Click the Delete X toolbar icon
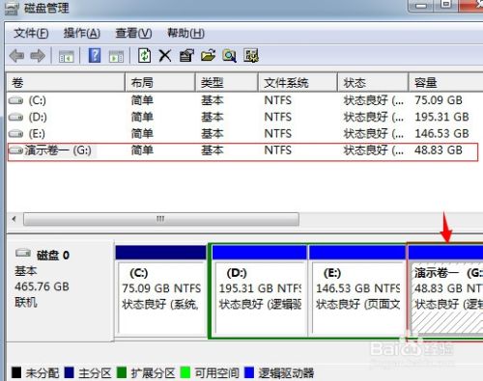The height and width of the screenshot is (381, 483). (x=165, y=56)
